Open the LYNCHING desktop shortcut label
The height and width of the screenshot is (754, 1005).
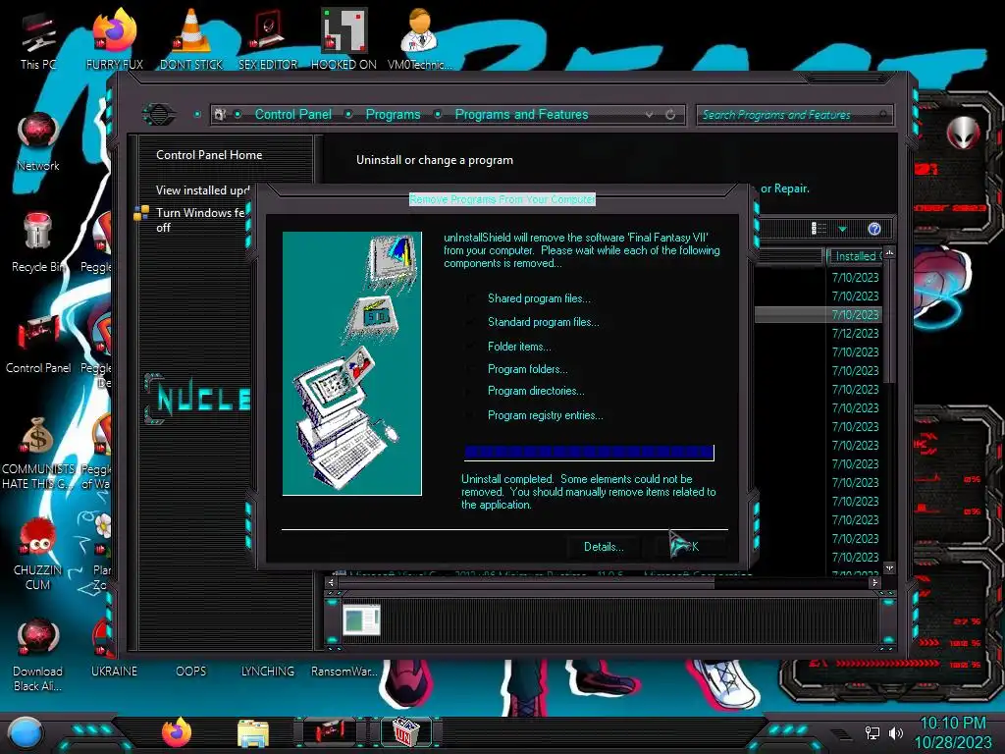tap(268, 672)
